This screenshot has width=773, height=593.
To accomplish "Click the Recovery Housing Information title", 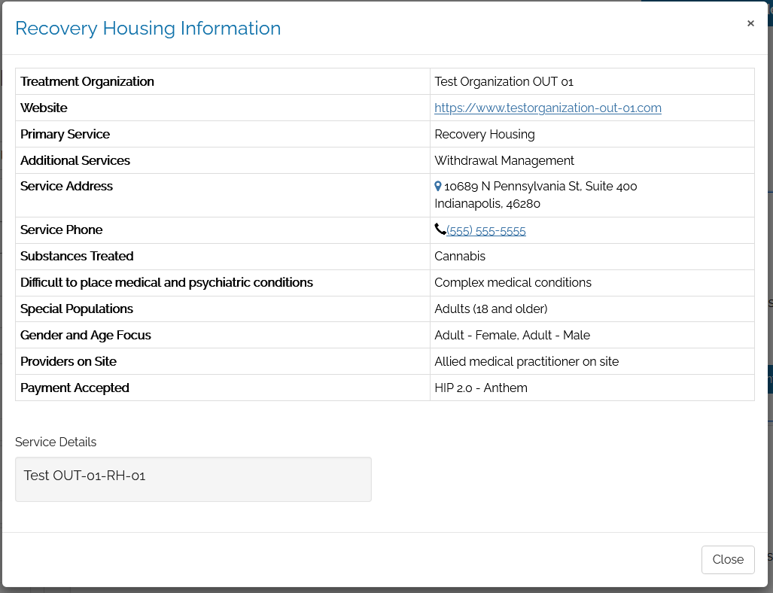I will (x=148, y=29).
